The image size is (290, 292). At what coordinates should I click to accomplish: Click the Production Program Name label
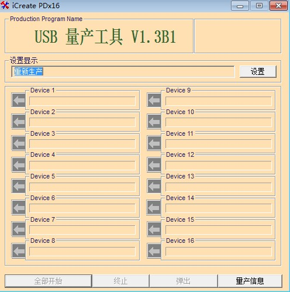click(x=46, y=19)
